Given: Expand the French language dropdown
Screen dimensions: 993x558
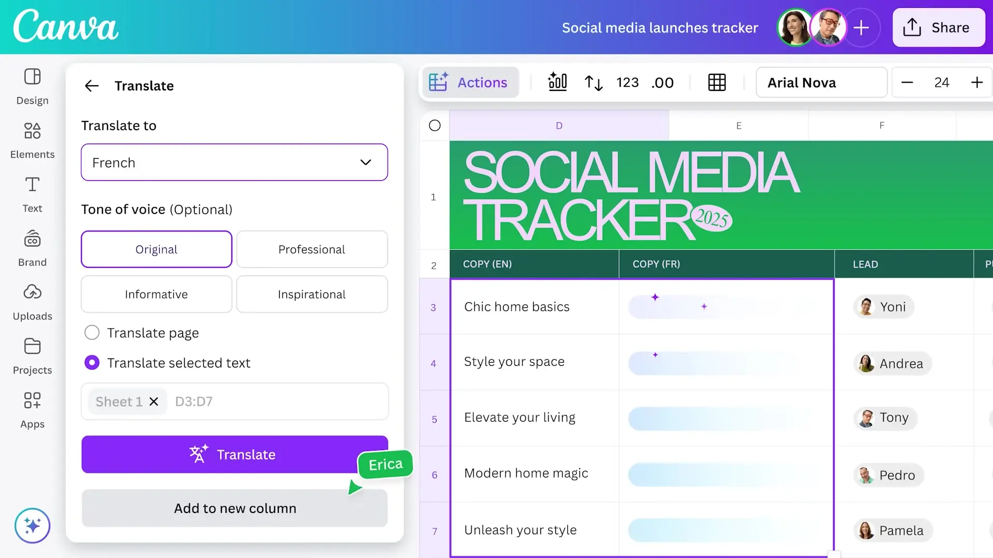Looking at the screenshot, I should pyautogui.click(x=234, y=162).
